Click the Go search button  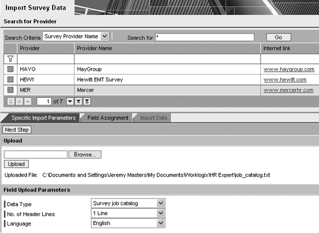click(279, 37)
